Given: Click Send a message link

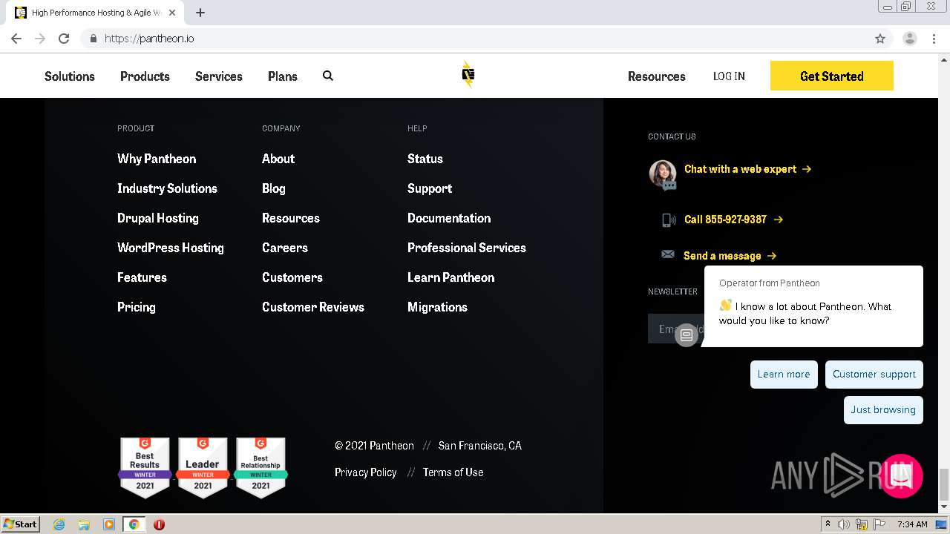Looking at the screenshot, I should [730, 256].
